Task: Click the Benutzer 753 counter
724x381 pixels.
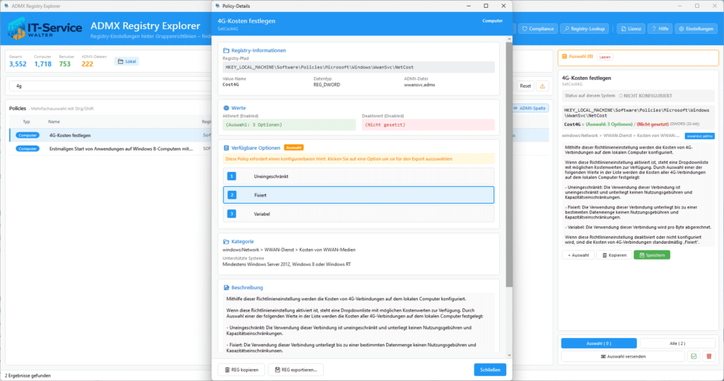Action: coord(66,61)
